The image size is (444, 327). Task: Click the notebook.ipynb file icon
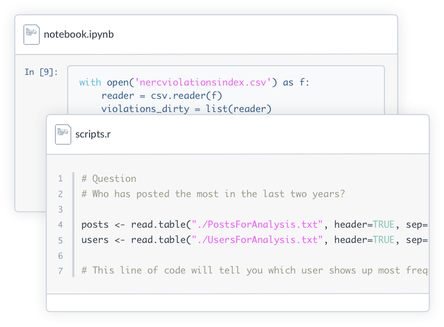(31, 35)
